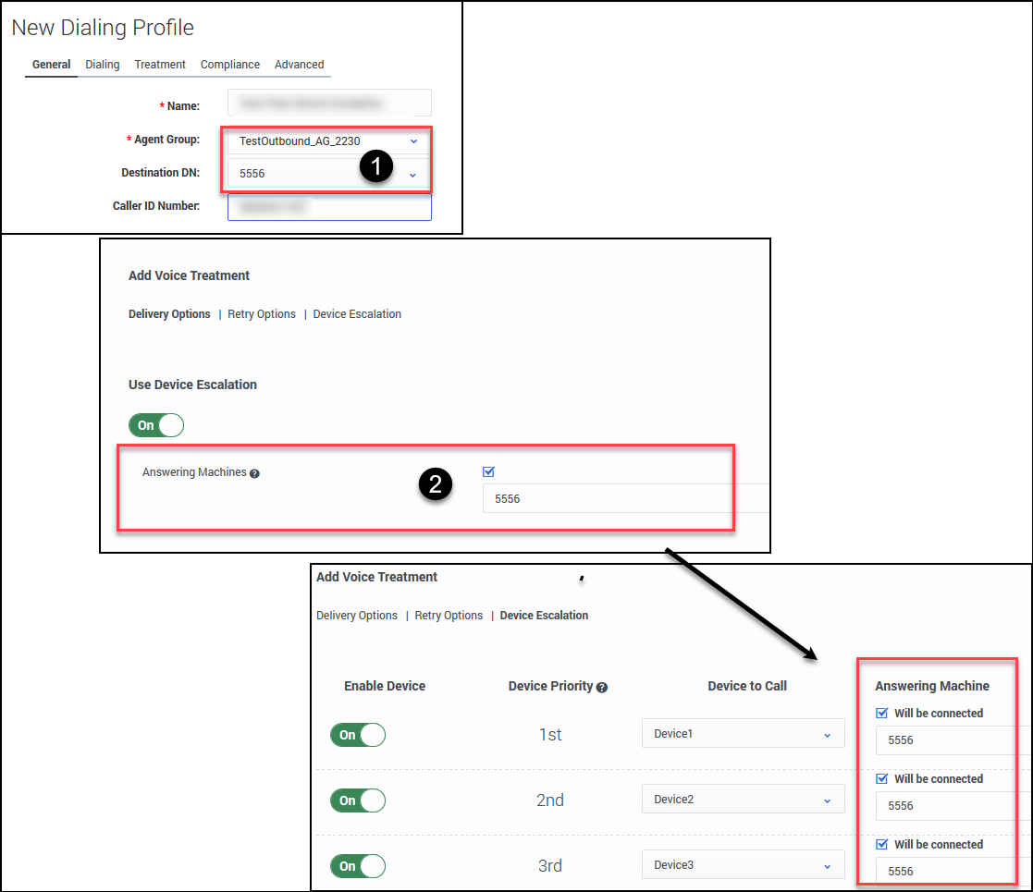
Task: Turn off the Use Device Escalation switch
Action: (156, 425)
